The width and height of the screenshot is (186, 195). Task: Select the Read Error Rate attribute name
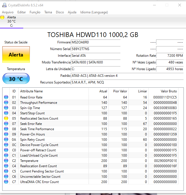click(31, 97)
